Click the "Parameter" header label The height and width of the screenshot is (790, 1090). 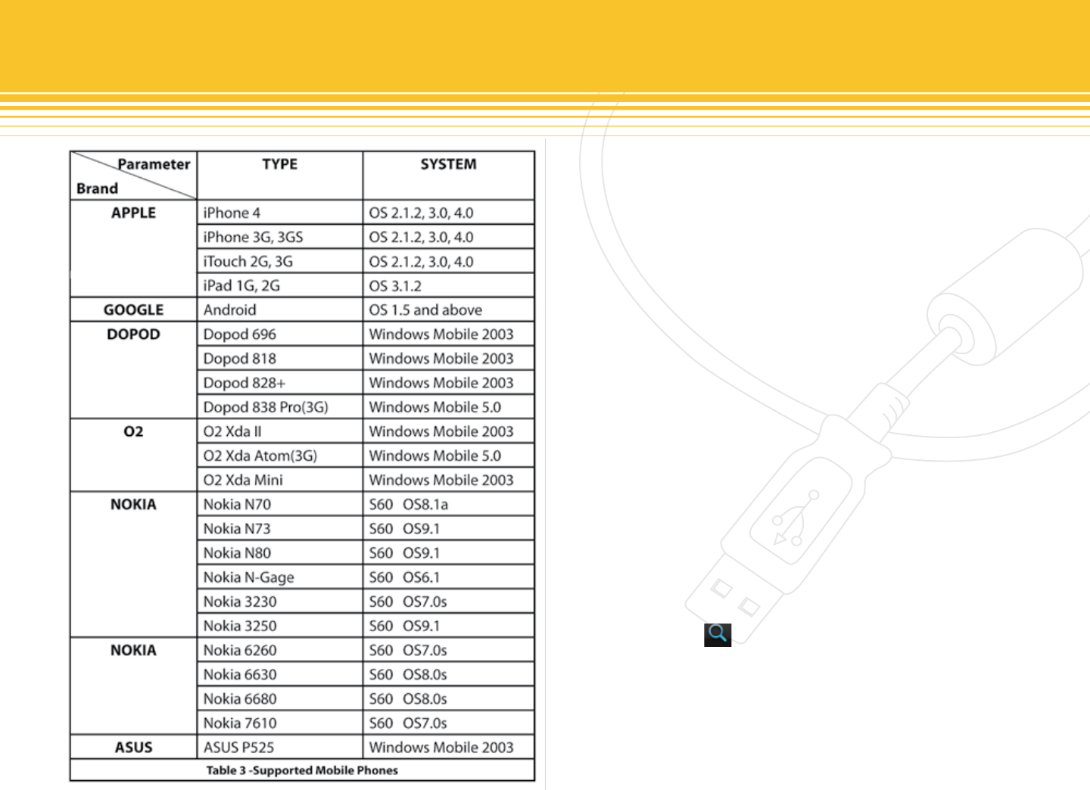(154, 164)
